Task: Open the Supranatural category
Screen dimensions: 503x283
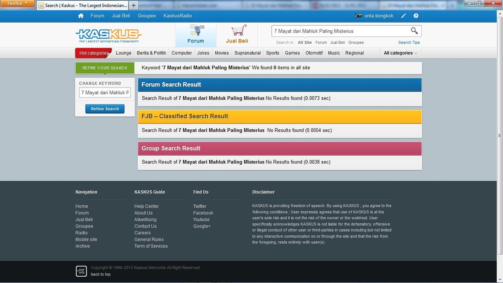Action: (248, 53)
